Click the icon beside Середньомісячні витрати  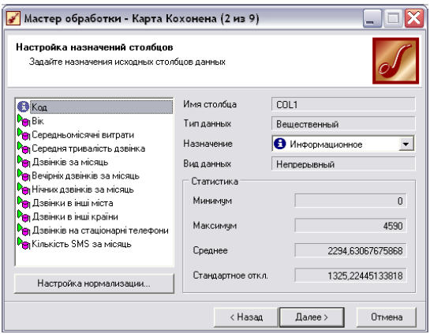point(24,134)
